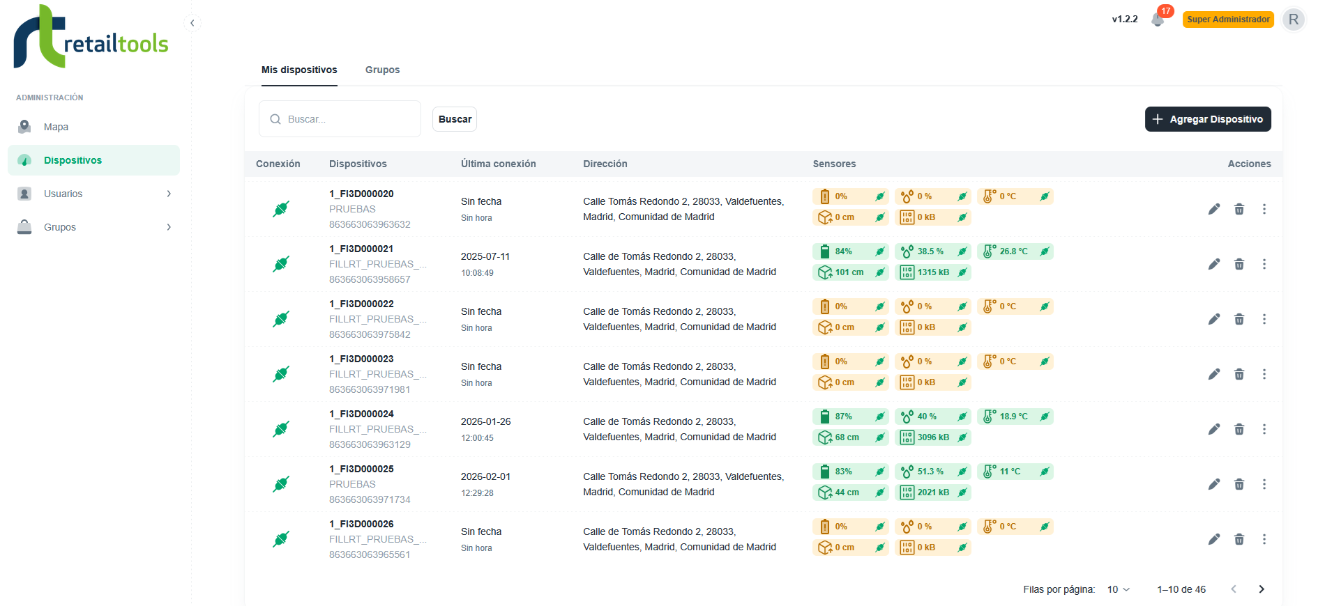1318x606 pixels.
Task: Click the notification bell icon
Action: tap(1158, 20)
